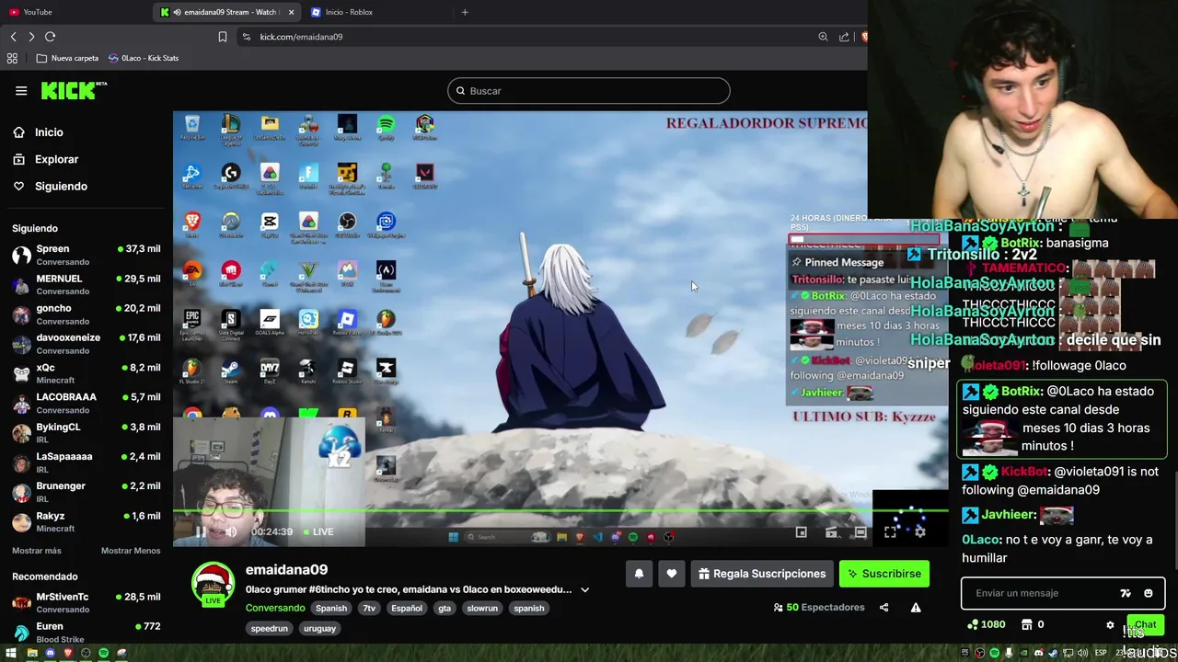The width and height of the screenshot is (1178, 662).
Task: Click Spotify icon in system tray
Action: tap(994, 653)
